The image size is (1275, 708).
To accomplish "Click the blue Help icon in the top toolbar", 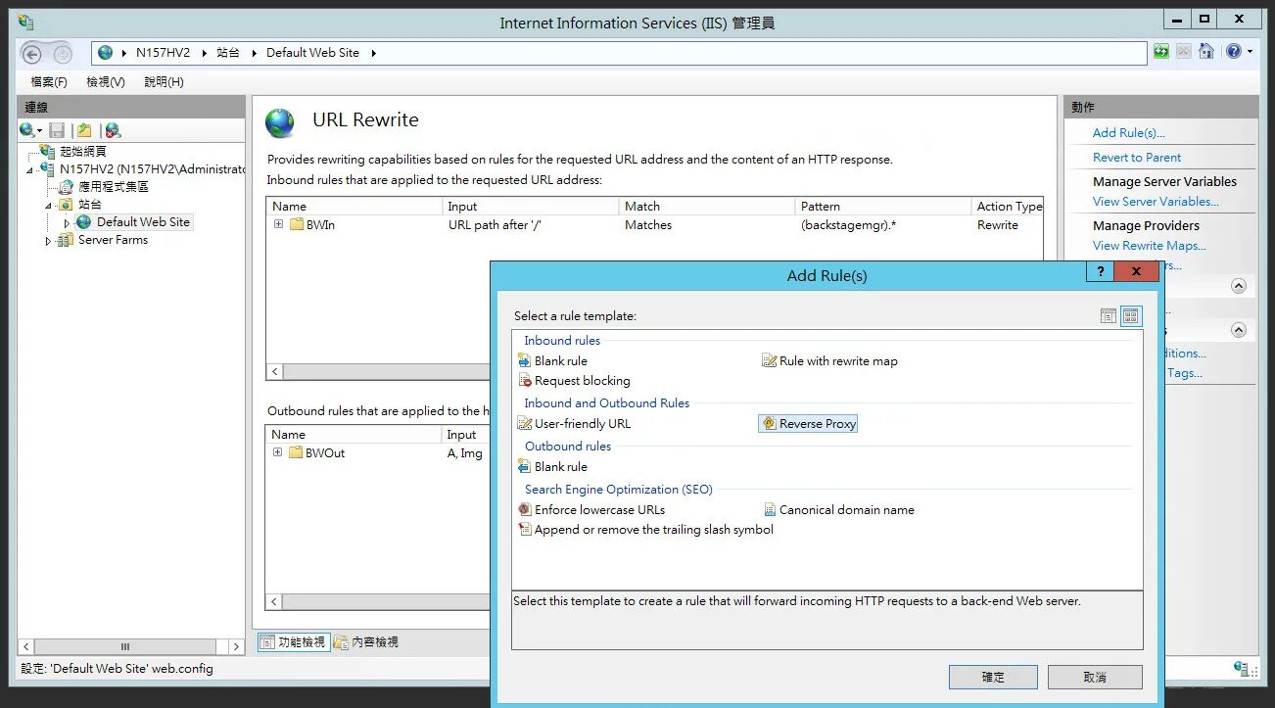I will pyautogui.click(x=1233, y=52).
